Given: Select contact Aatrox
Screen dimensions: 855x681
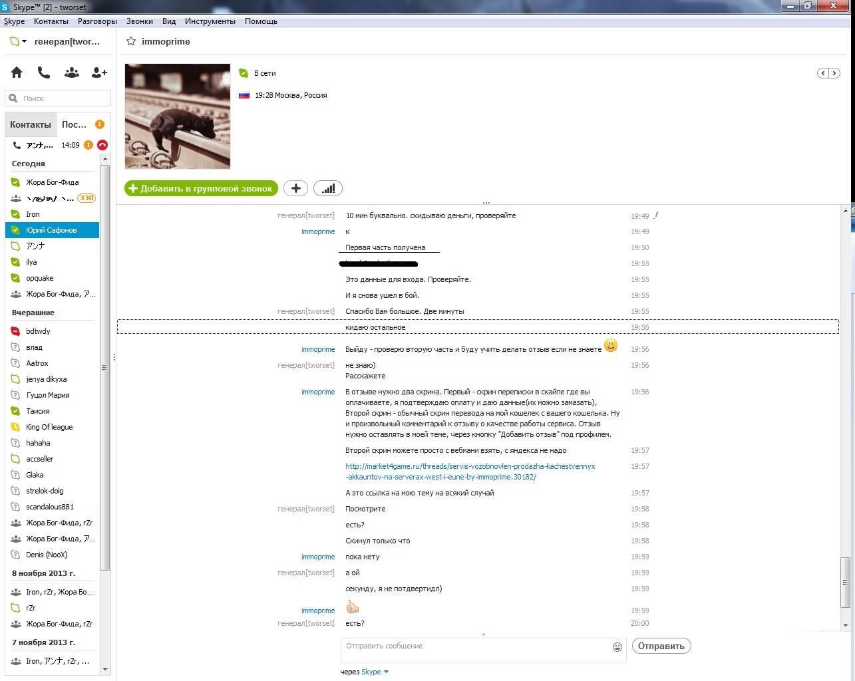Looking at the screenshot, I should click(52, 363).
